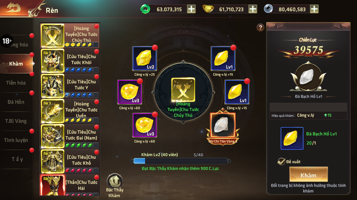
Task: Open the Tinh luyện tab
Action: (x=16, y=140)
